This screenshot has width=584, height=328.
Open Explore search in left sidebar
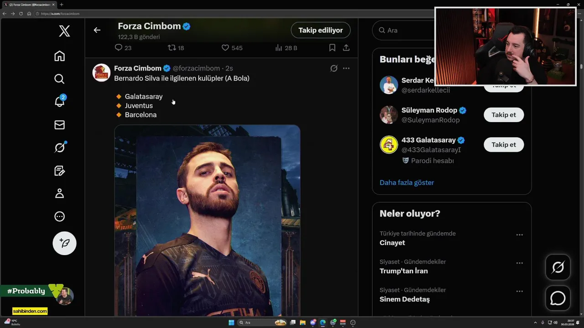click(x=59, y=79)
